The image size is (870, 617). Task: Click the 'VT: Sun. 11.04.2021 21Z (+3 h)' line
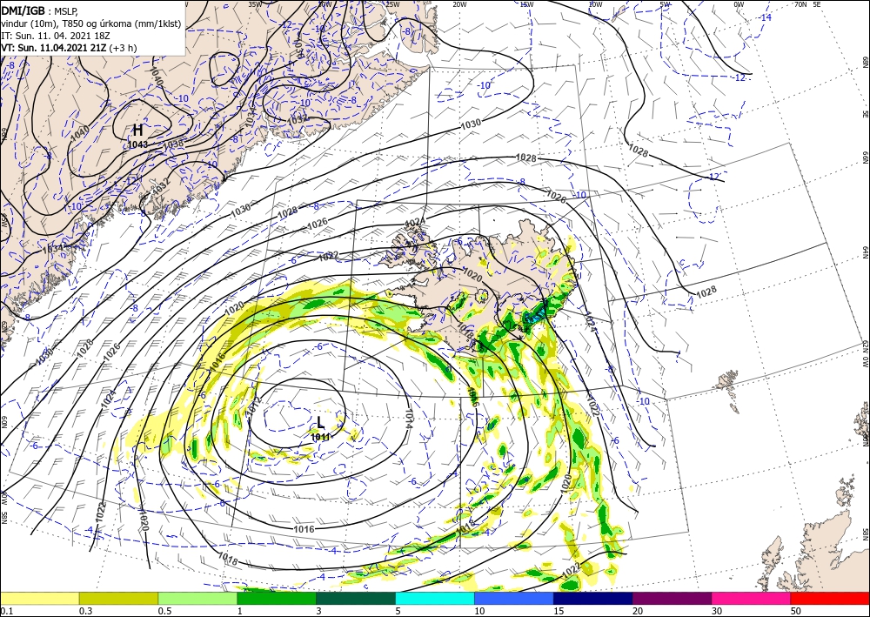click(x=70, y=48)
